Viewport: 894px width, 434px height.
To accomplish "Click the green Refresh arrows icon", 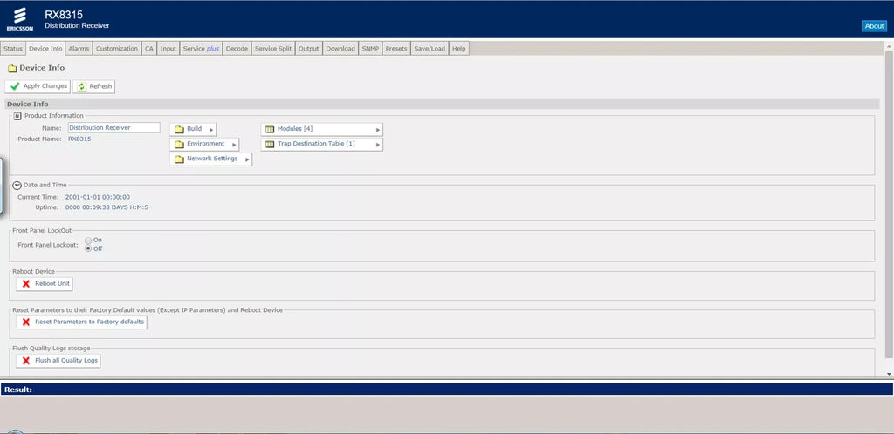I will pyautogui.click(x=81, y=86).
